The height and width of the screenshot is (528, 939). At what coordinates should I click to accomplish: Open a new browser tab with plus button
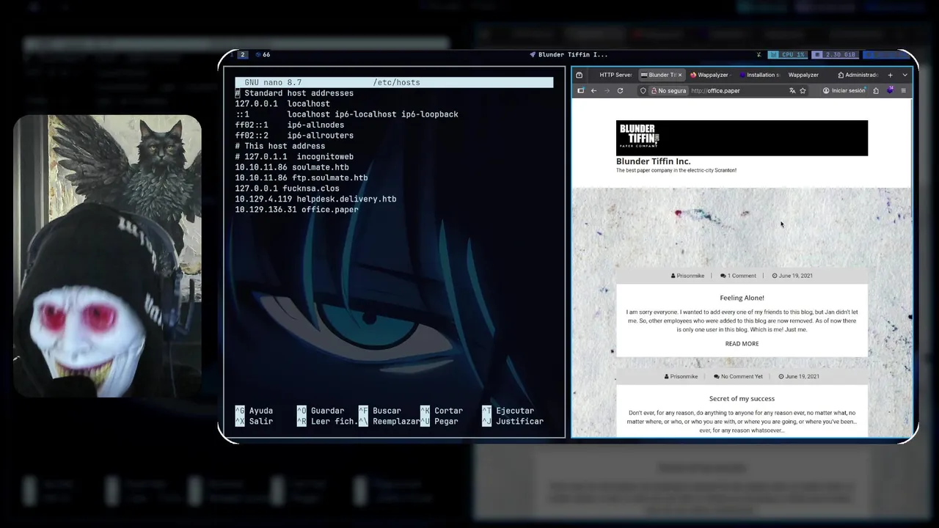pos(890,75)
